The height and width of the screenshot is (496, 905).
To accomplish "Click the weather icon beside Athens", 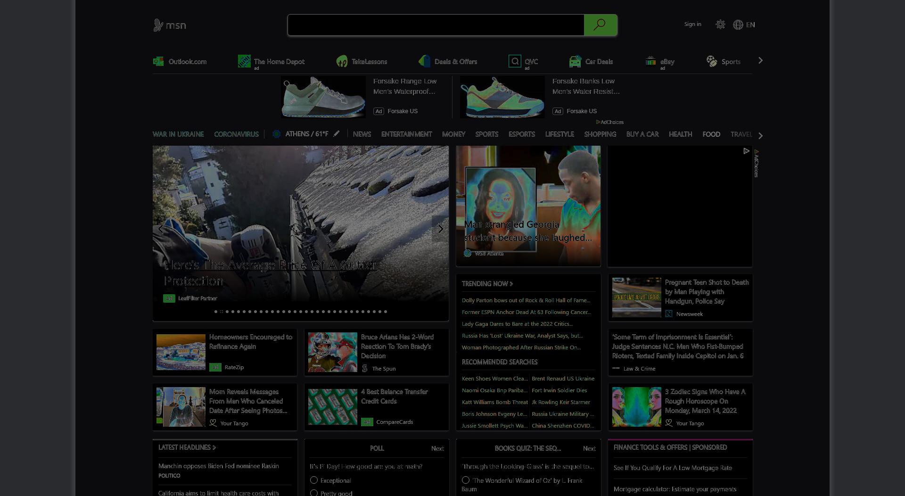I will (x=277, y=134).
